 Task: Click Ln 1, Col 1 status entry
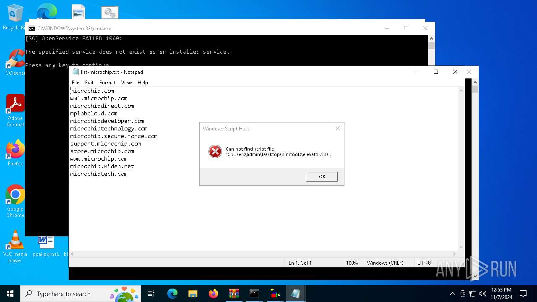pyautogui.click(x=300, y=263)
